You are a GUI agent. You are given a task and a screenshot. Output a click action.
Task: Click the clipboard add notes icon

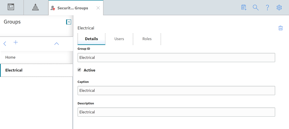[244, 7]
